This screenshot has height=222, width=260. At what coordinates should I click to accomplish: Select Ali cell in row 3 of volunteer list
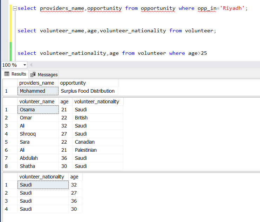[x=38, y=126]
